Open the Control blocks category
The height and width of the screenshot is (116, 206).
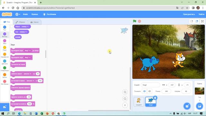click(5, 55)
